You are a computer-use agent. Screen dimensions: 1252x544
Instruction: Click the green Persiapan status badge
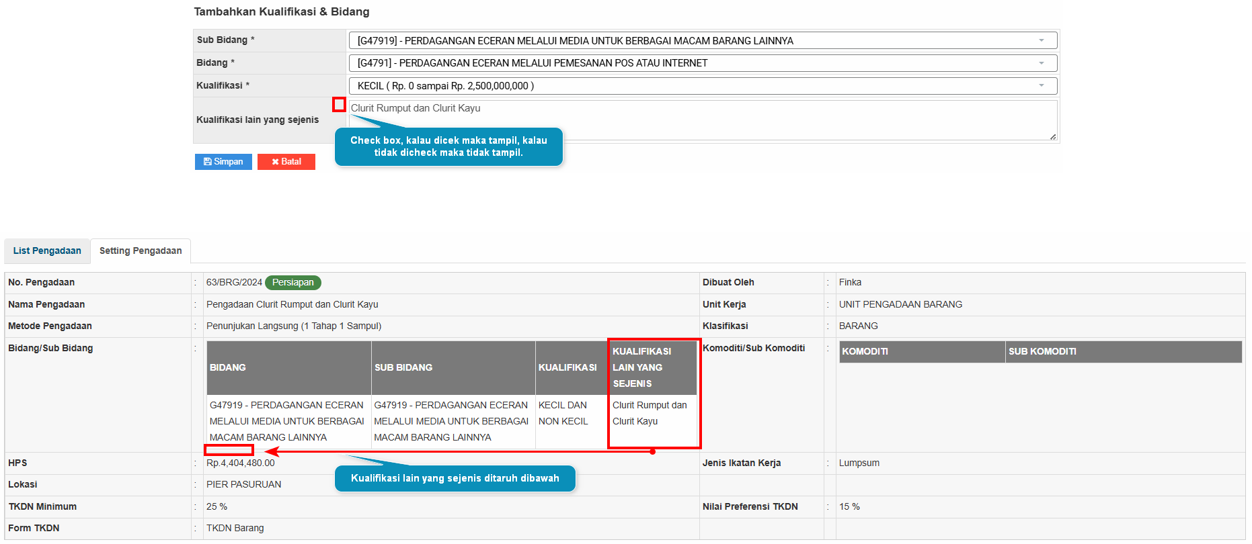(293, 283)
